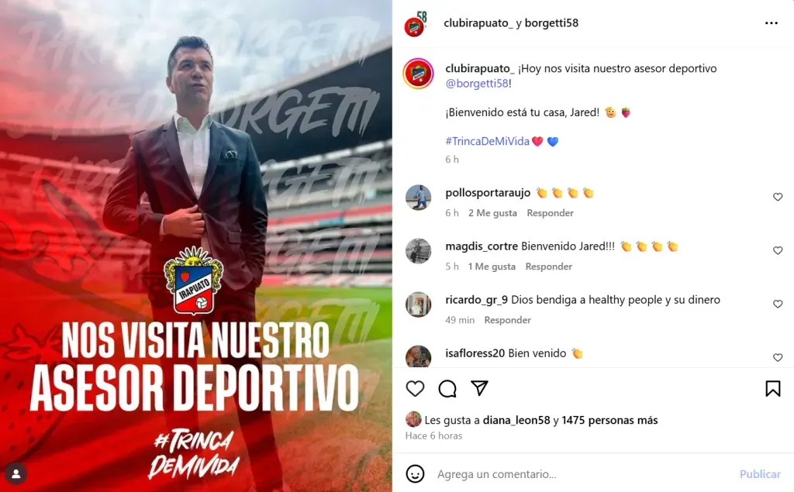Share the post via paper plane icon
Image resolution: width=794 pixels, height=492 pixels.
479,388
